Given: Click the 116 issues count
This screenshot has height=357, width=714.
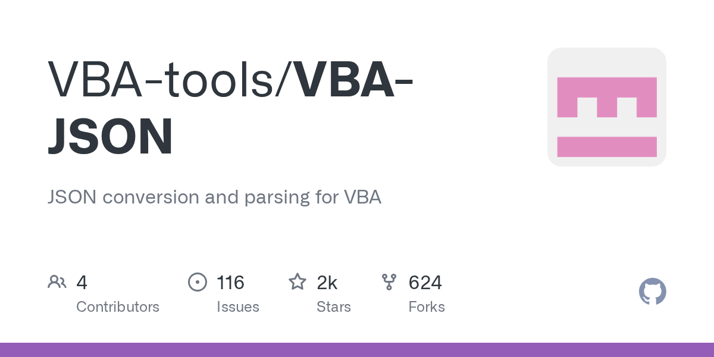Looking at the screenshot, I should [x=230, y=283].
